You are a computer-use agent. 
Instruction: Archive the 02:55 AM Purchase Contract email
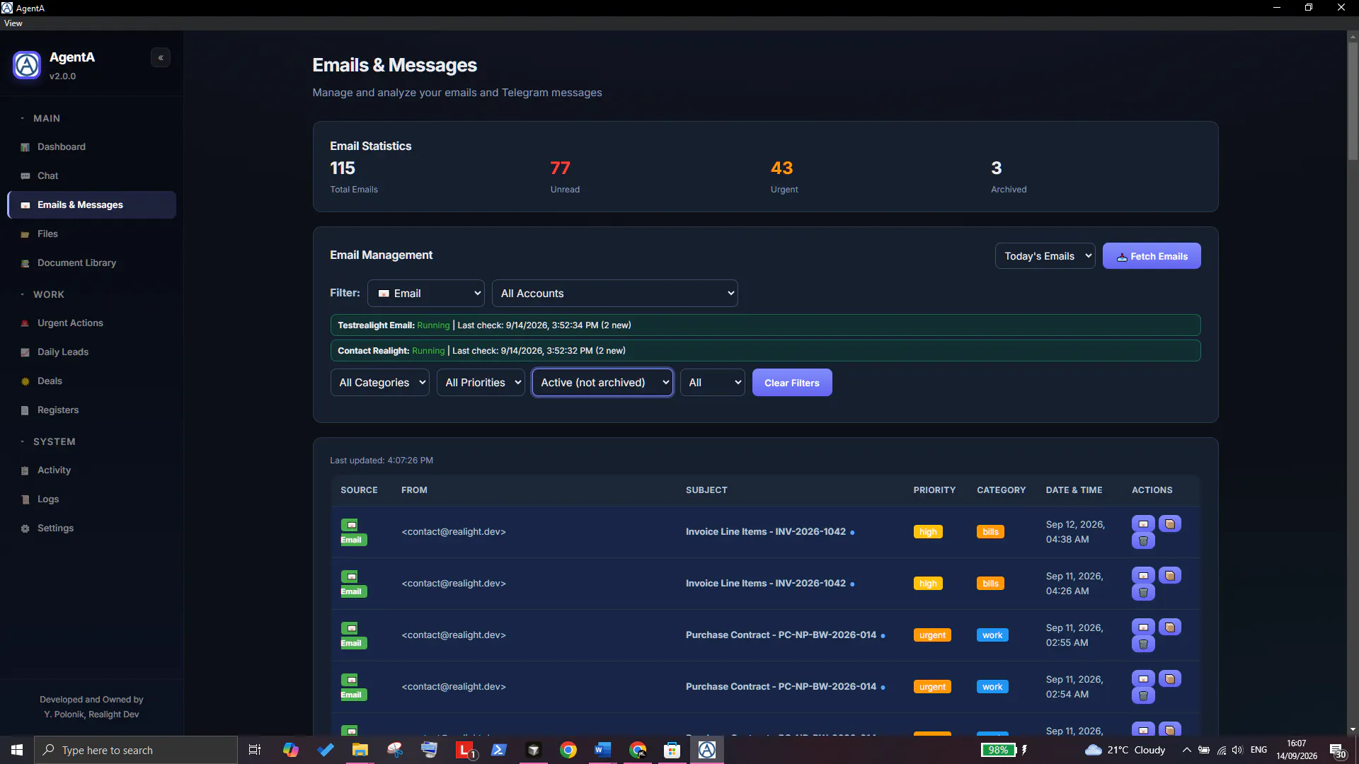pyautogui.click(x=1170, y=627)
